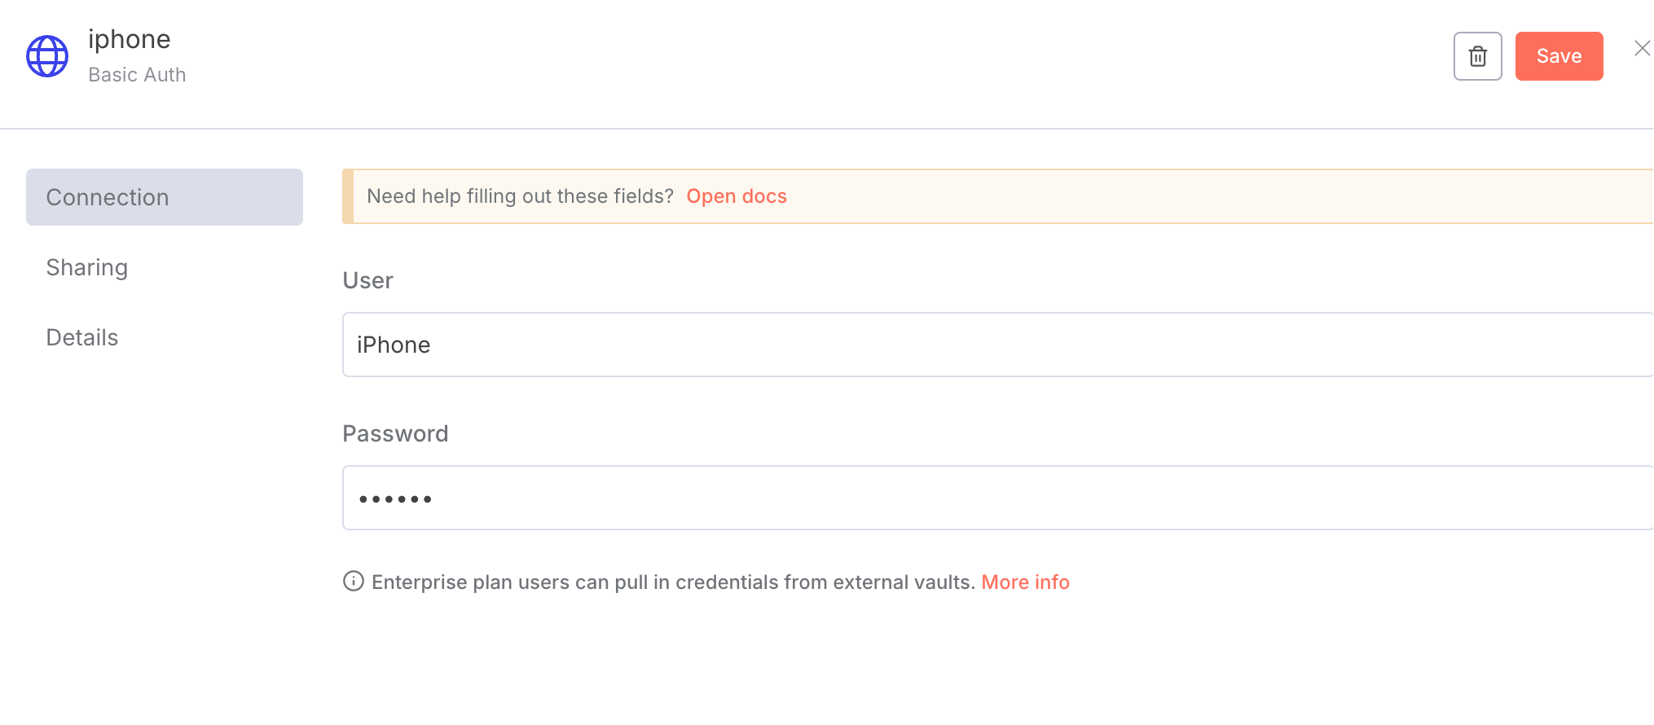1654x725 pixels.
Task: Click the masked password dots
Action: click(x=395, y=499)
